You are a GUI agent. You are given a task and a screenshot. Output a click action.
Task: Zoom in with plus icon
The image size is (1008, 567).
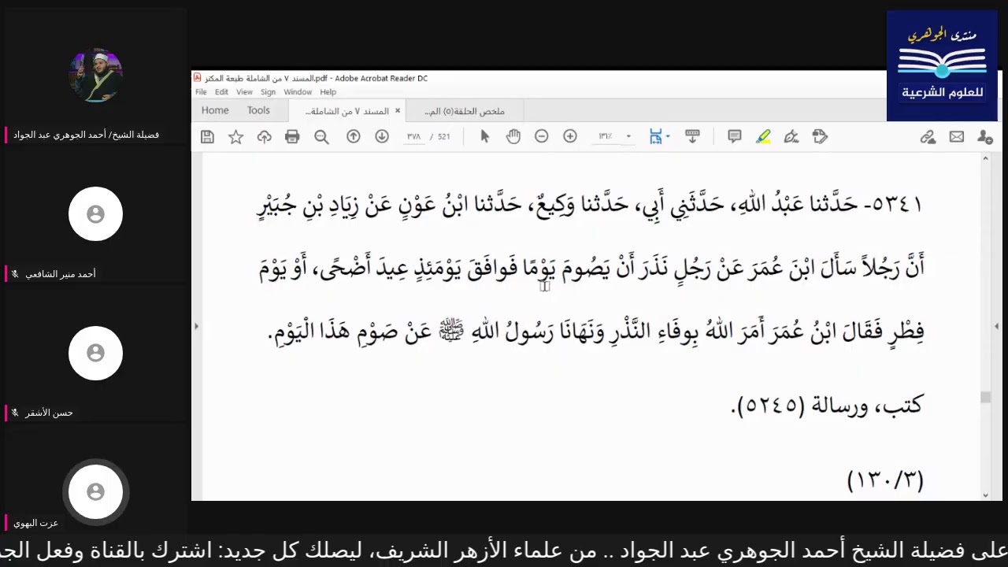[x=570, y=136]
